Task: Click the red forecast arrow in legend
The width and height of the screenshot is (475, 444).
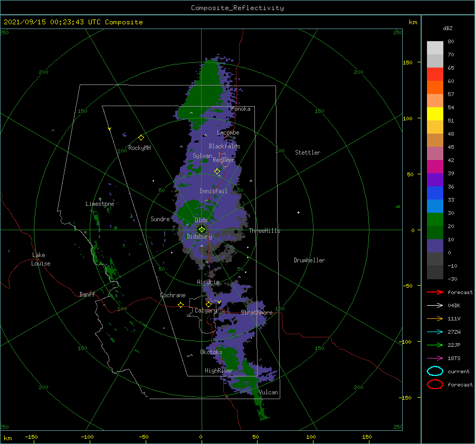Action: [435, 292]
